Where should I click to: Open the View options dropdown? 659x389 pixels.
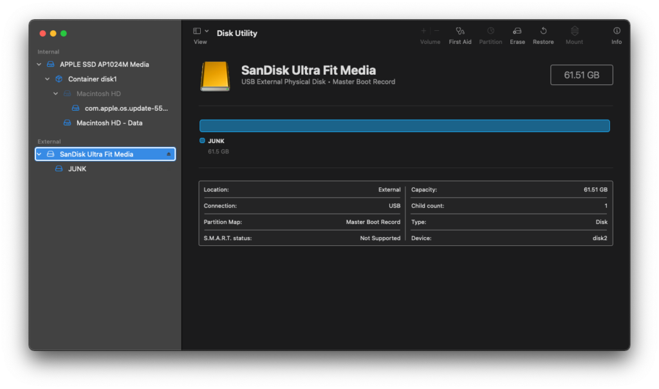click(x=207, y=30)
